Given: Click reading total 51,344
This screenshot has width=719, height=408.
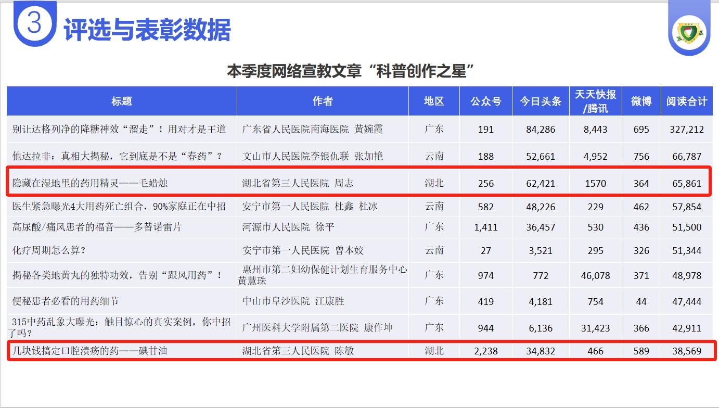Looking at the screenshot, I should pos(687,251).
